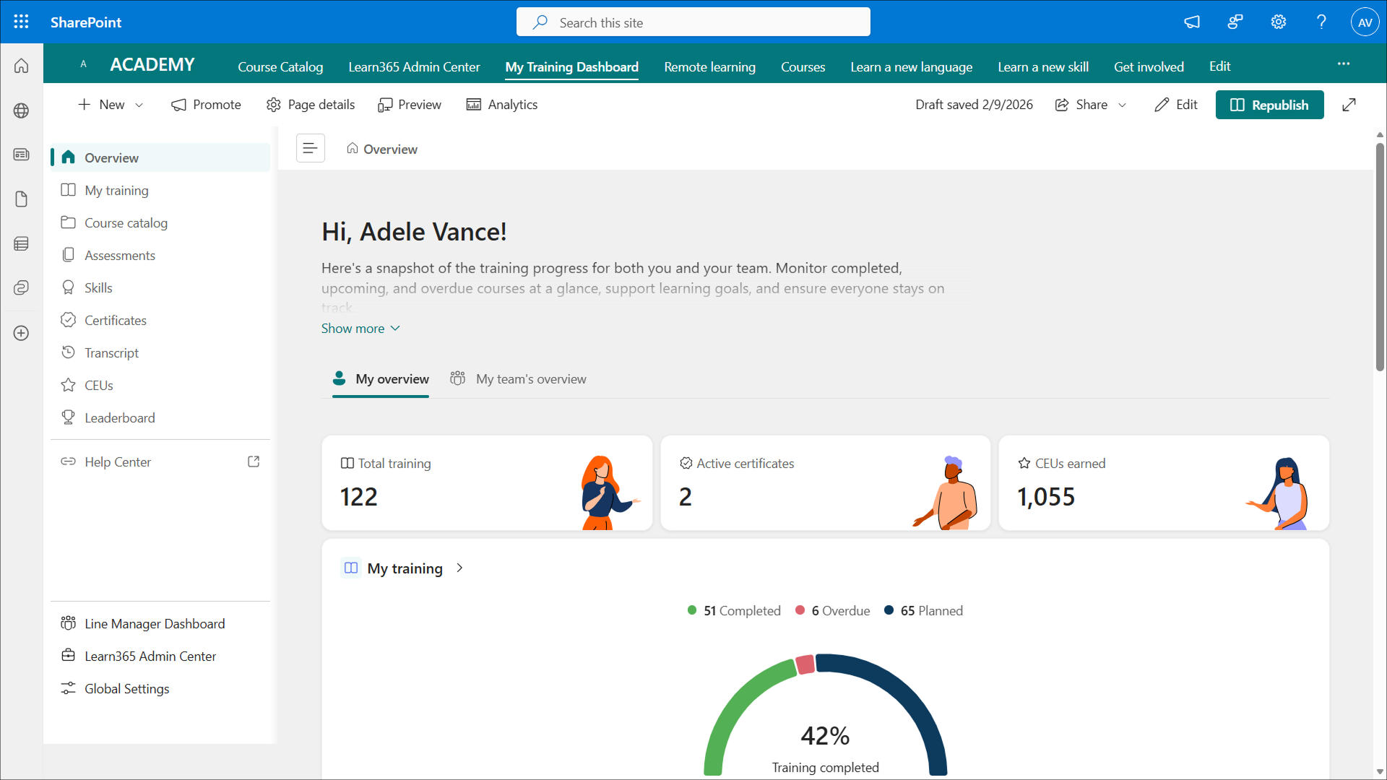Screen dimensions: 1387x780
Task: Click the expand to full screen arrow icon
Action: point(1349,105)
